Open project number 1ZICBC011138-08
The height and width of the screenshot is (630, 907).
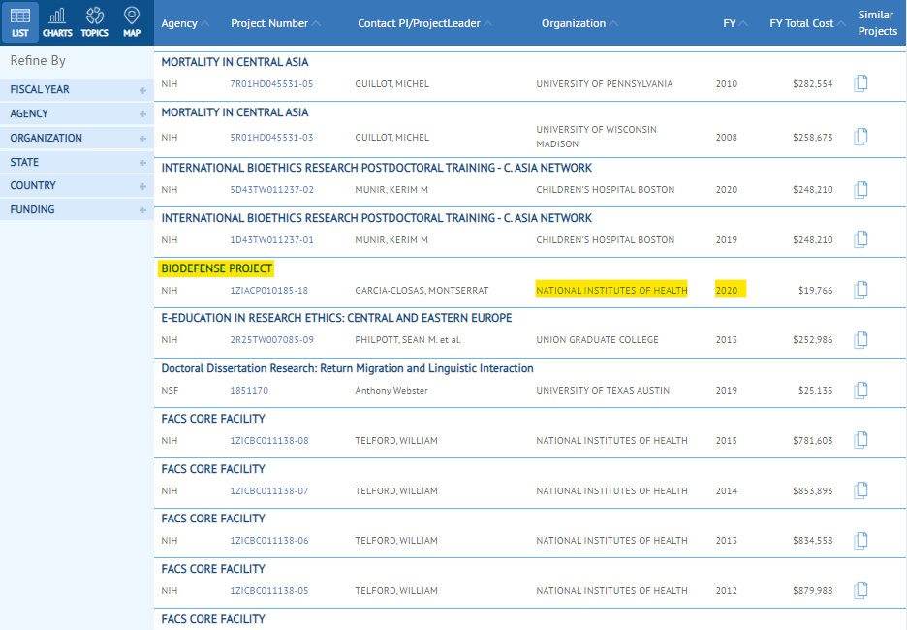(x=269, y=441)
